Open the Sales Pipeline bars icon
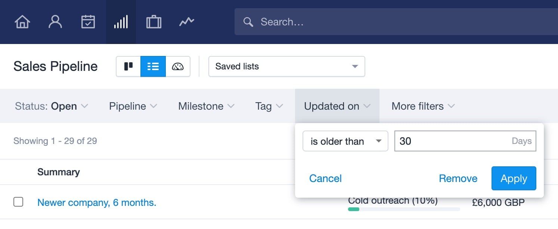The image size is (558, 229). coord(121,22)
